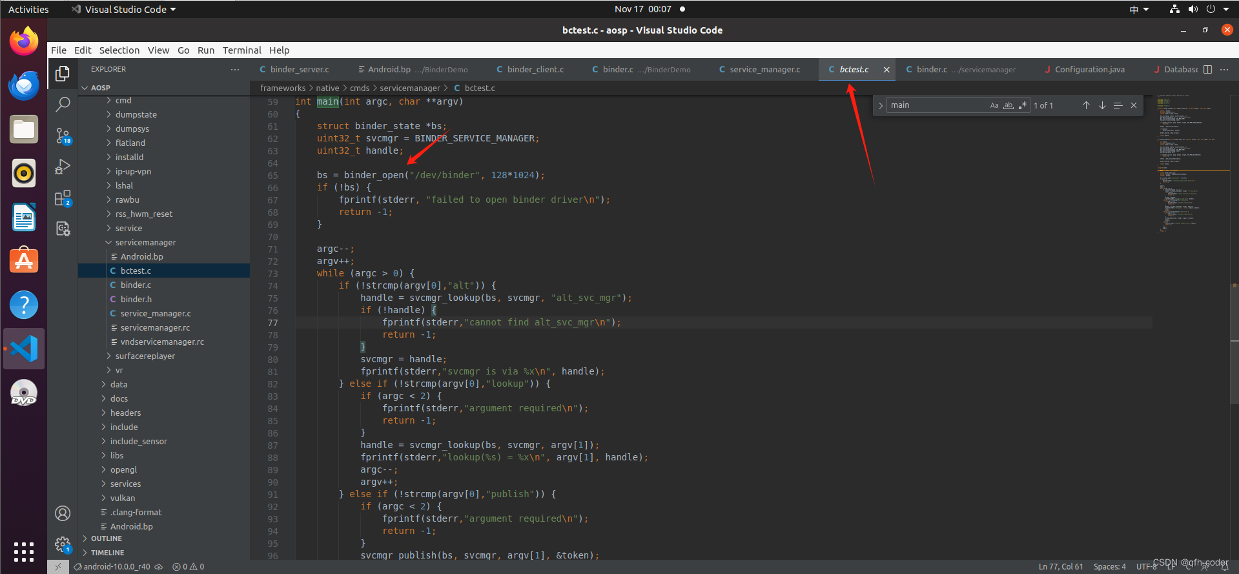Open the Explorer view in the activity bar
The height and width of the screenshot is (574, 1239).
point(63,74)
